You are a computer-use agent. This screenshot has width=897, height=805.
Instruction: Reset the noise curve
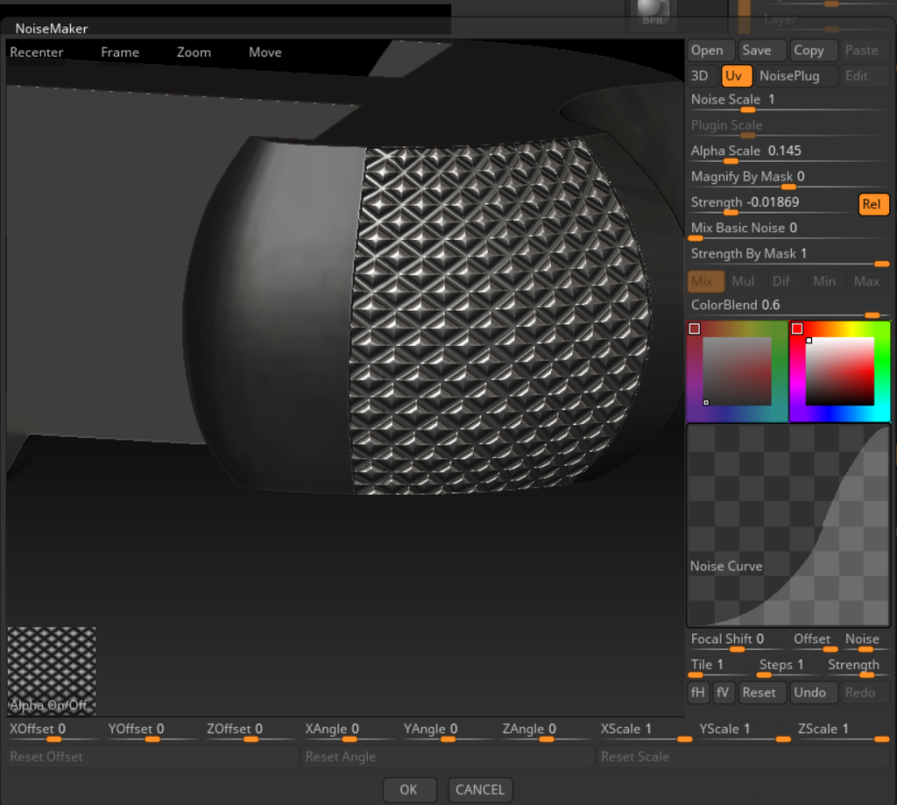click(x=759, y=692)
